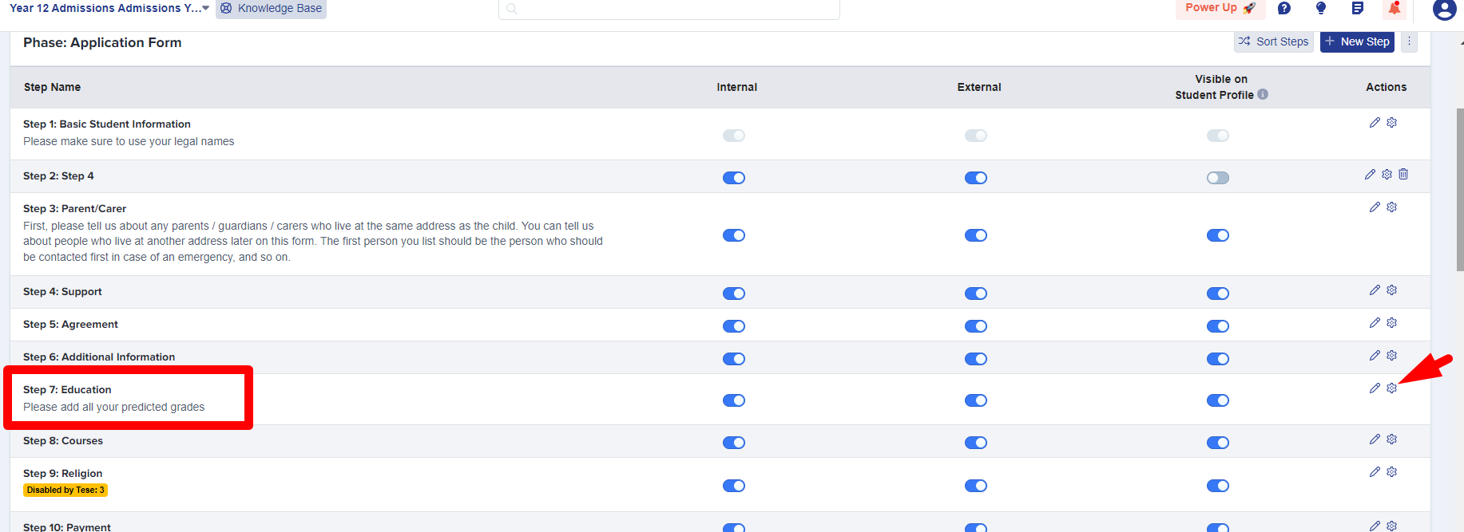Toggle External switch for Step 8 Courses
The image size is (1464, 532).
[x=976, y=443]
